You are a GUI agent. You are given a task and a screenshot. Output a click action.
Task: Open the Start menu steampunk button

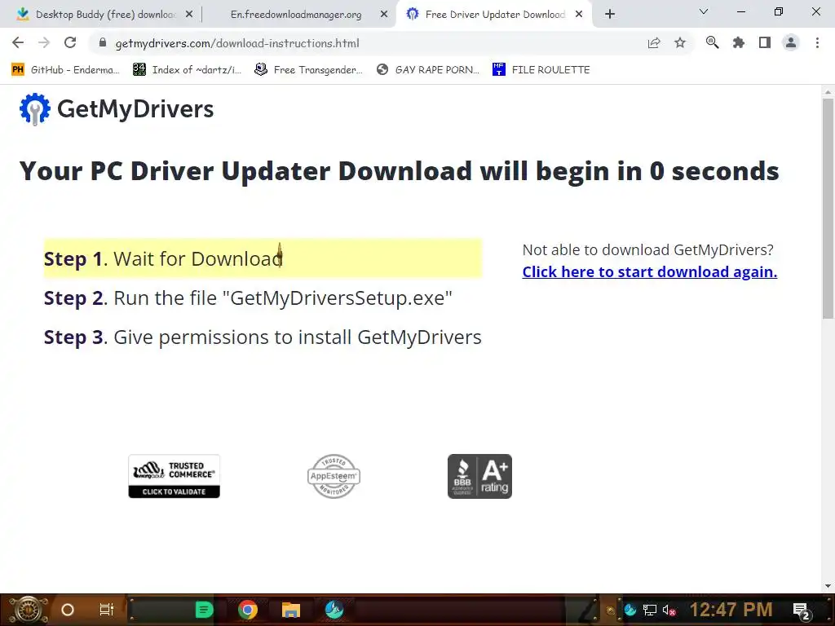(29, 610)
